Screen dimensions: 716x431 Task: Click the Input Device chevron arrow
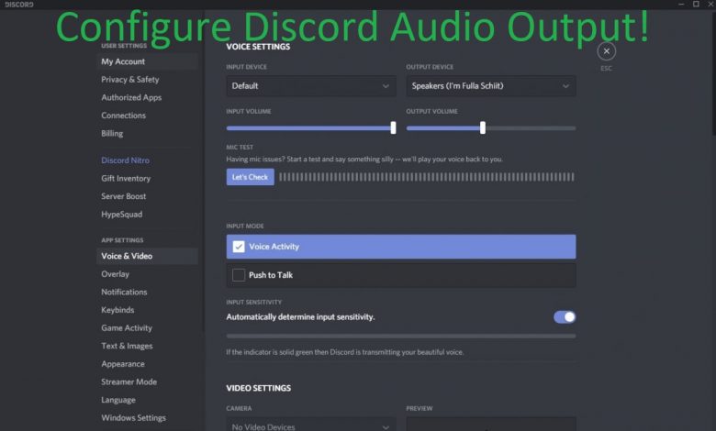tap(386, 86)
